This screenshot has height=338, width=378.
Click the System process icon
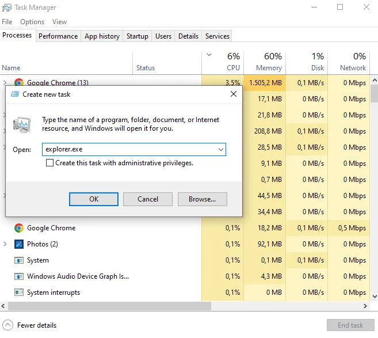click(19, 260)
